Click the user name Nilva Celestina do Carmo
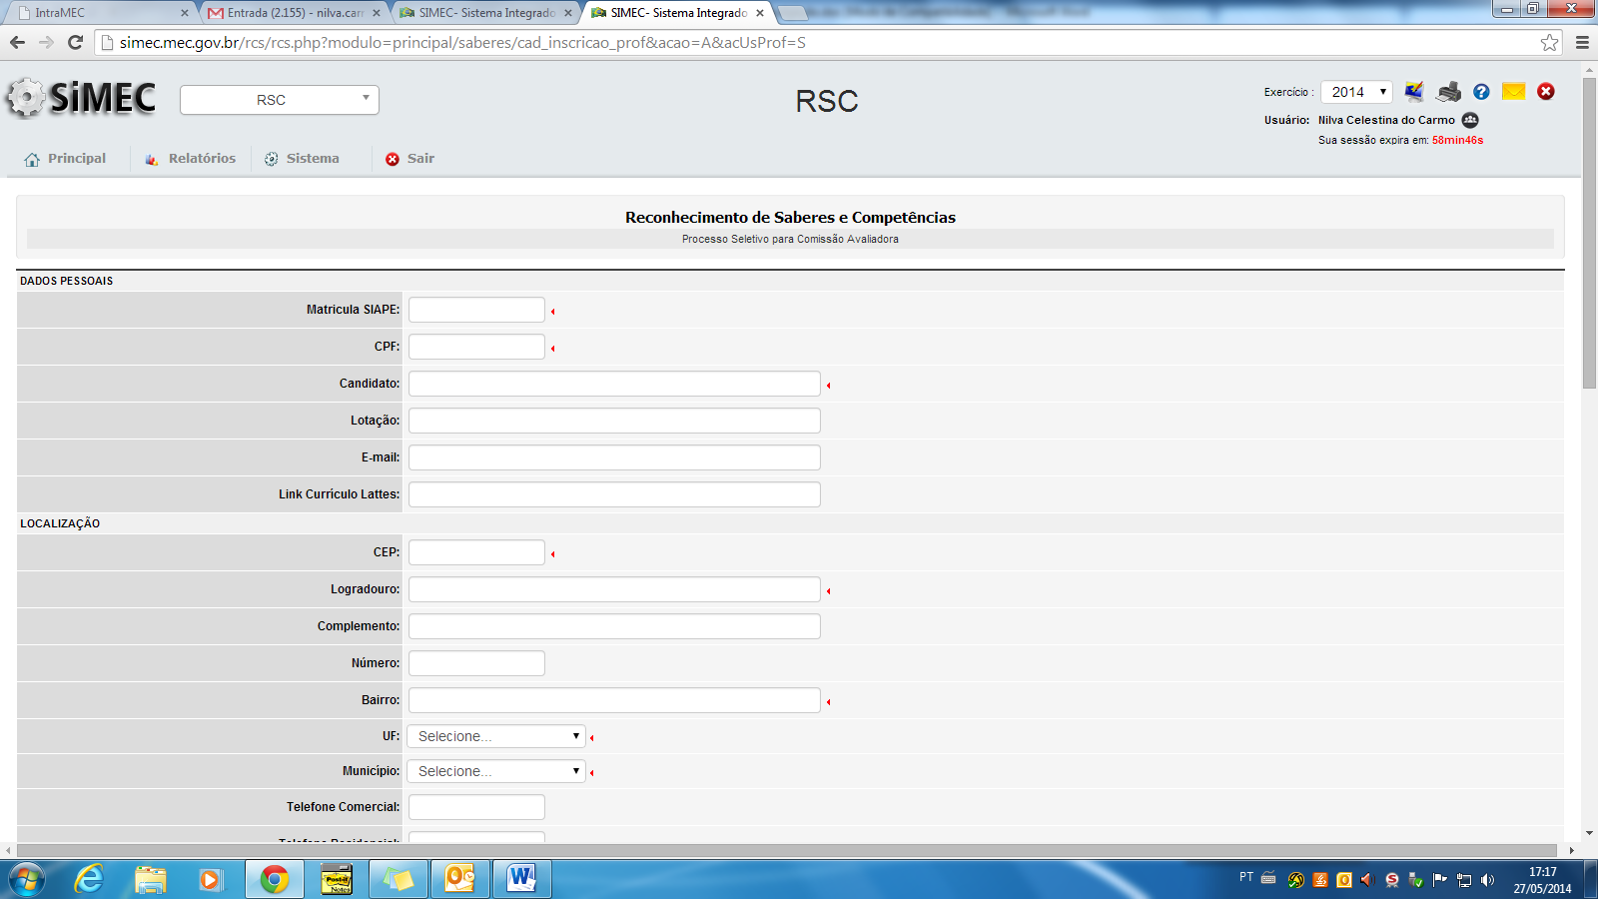The width and height of the screenshot is (1598, 899). [1386, 120]
